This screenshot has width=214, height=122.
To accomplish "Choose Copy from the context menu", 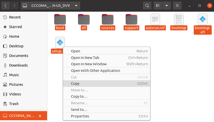I will tap(75, 84).
